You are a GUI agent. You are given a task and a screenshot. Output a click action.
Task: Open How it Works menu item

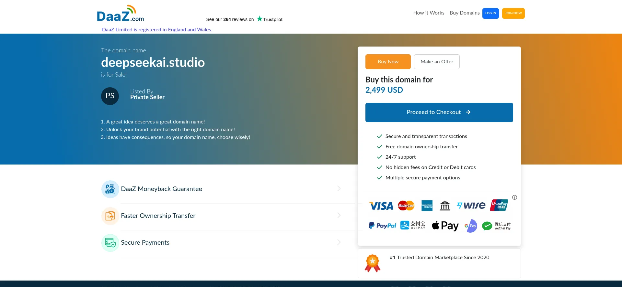point(429,13)
